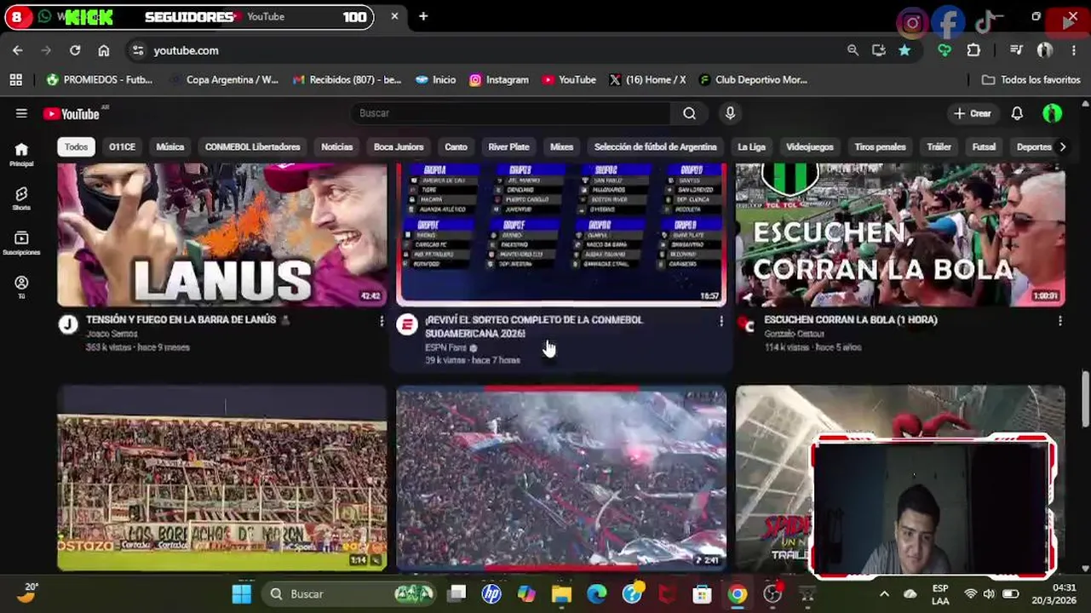Click the YouTube logo
The image size is (1091, 613).
click(72, 113)
